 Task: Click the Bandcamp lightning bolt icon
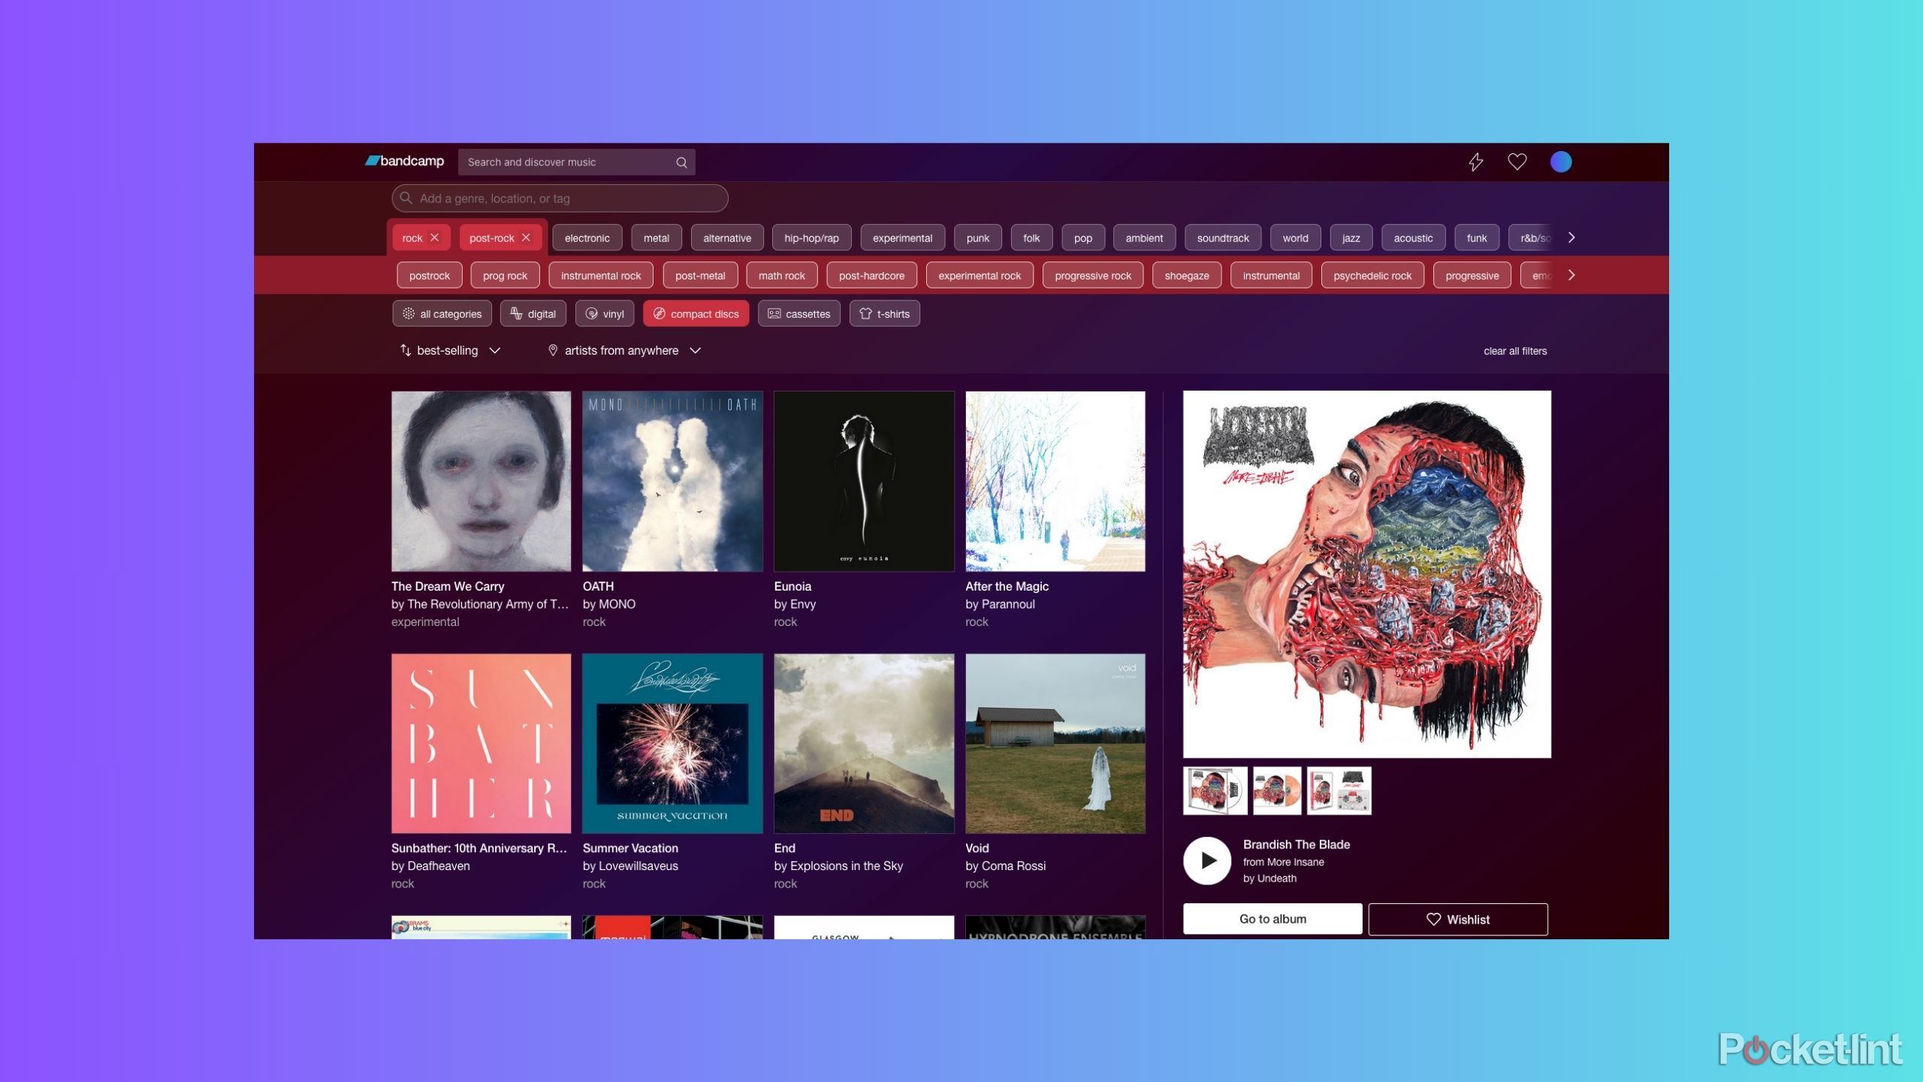pos(1475,162)
